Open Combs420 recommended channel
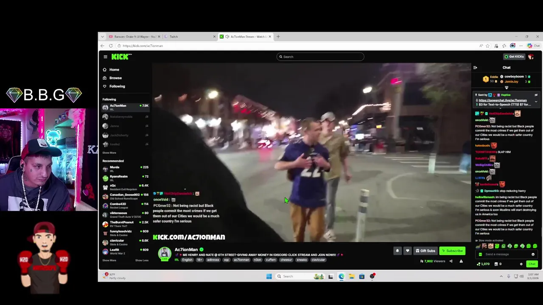Viewport: 543px width, 305px height. coord(125,205)
